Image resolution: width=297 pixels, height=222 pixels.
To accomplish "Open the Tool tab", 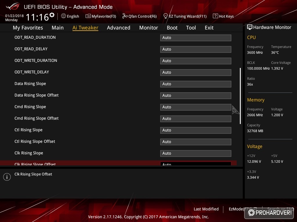I will 191,28.
